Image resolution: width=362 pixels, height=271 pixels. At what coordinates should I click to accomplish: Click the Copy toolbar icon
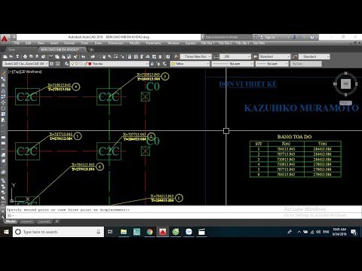coord(57,56)
